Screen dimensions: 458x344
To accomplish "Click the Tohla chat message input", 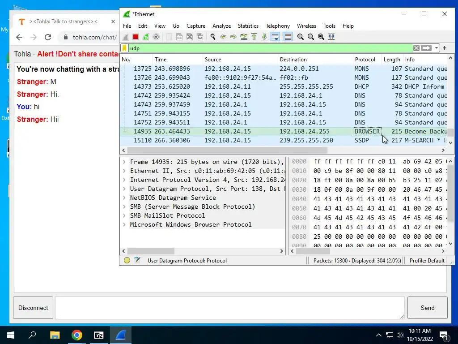I will 229,308.
